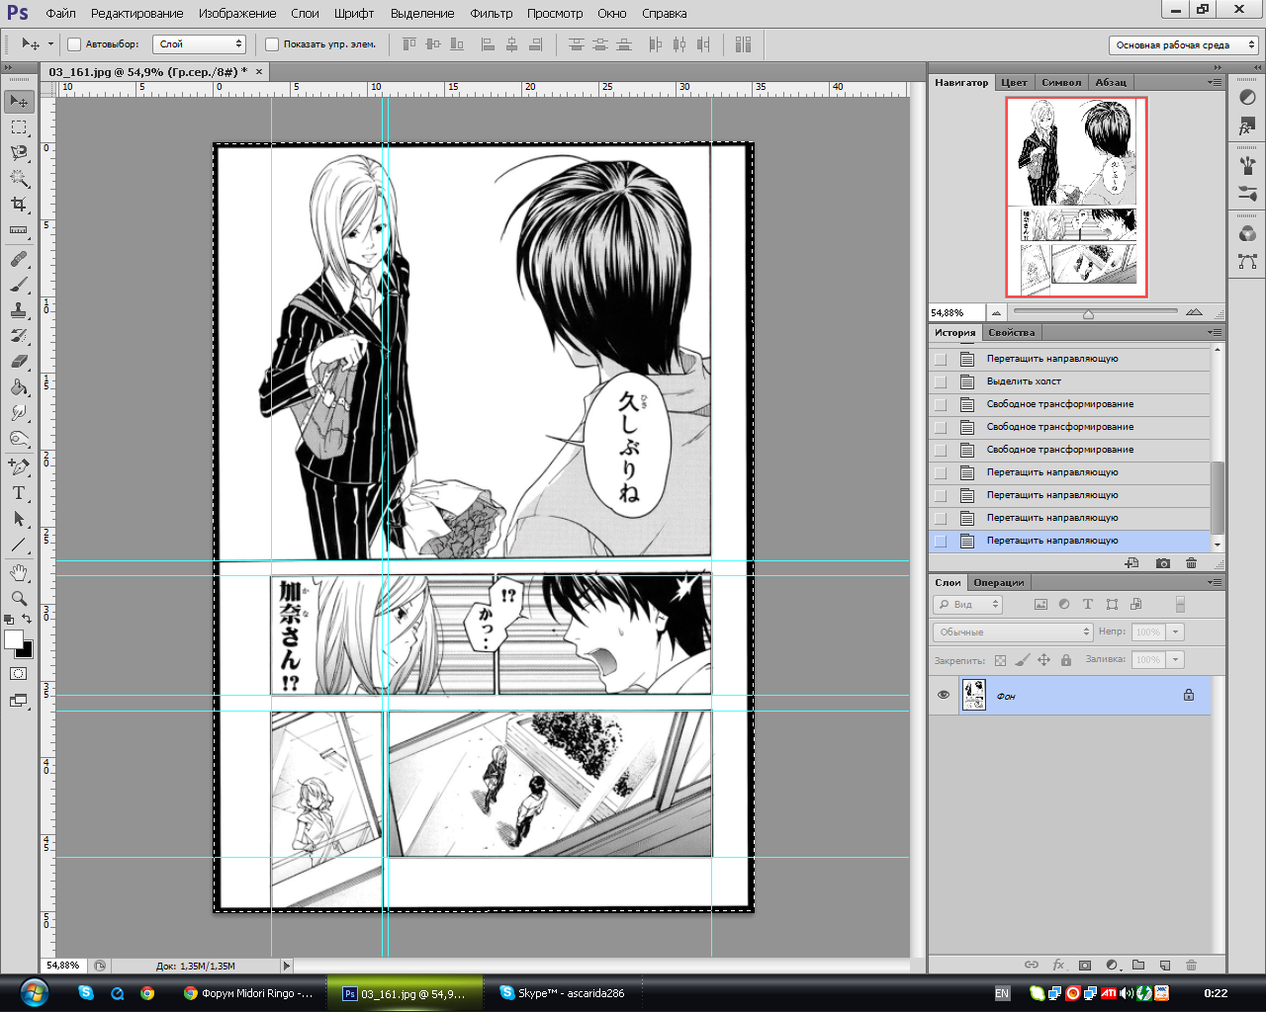This screenshot has height=1012, width=1266.
Task: Set history brush source at first Свободное трансформирование
Action: point(941,404)
